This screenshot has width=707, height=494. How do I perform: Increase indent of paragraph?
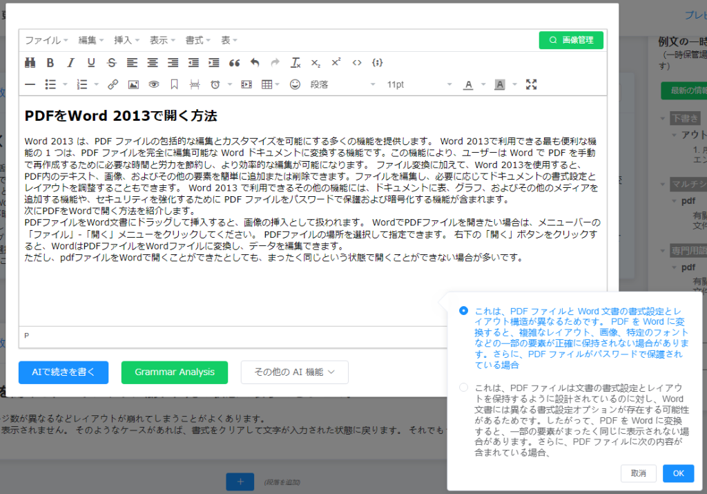point(214,63)
